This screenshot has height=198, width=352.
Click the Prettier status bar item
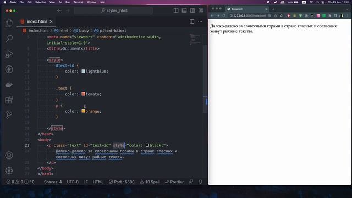tap(174, 182)
